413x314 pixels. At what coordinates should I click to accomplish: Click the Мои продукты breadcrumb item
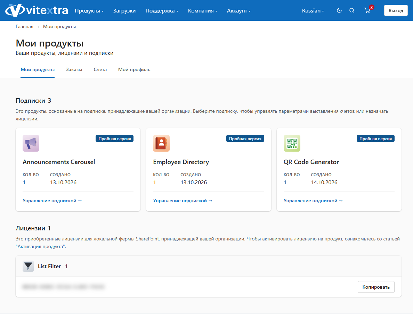click(59, 27)
